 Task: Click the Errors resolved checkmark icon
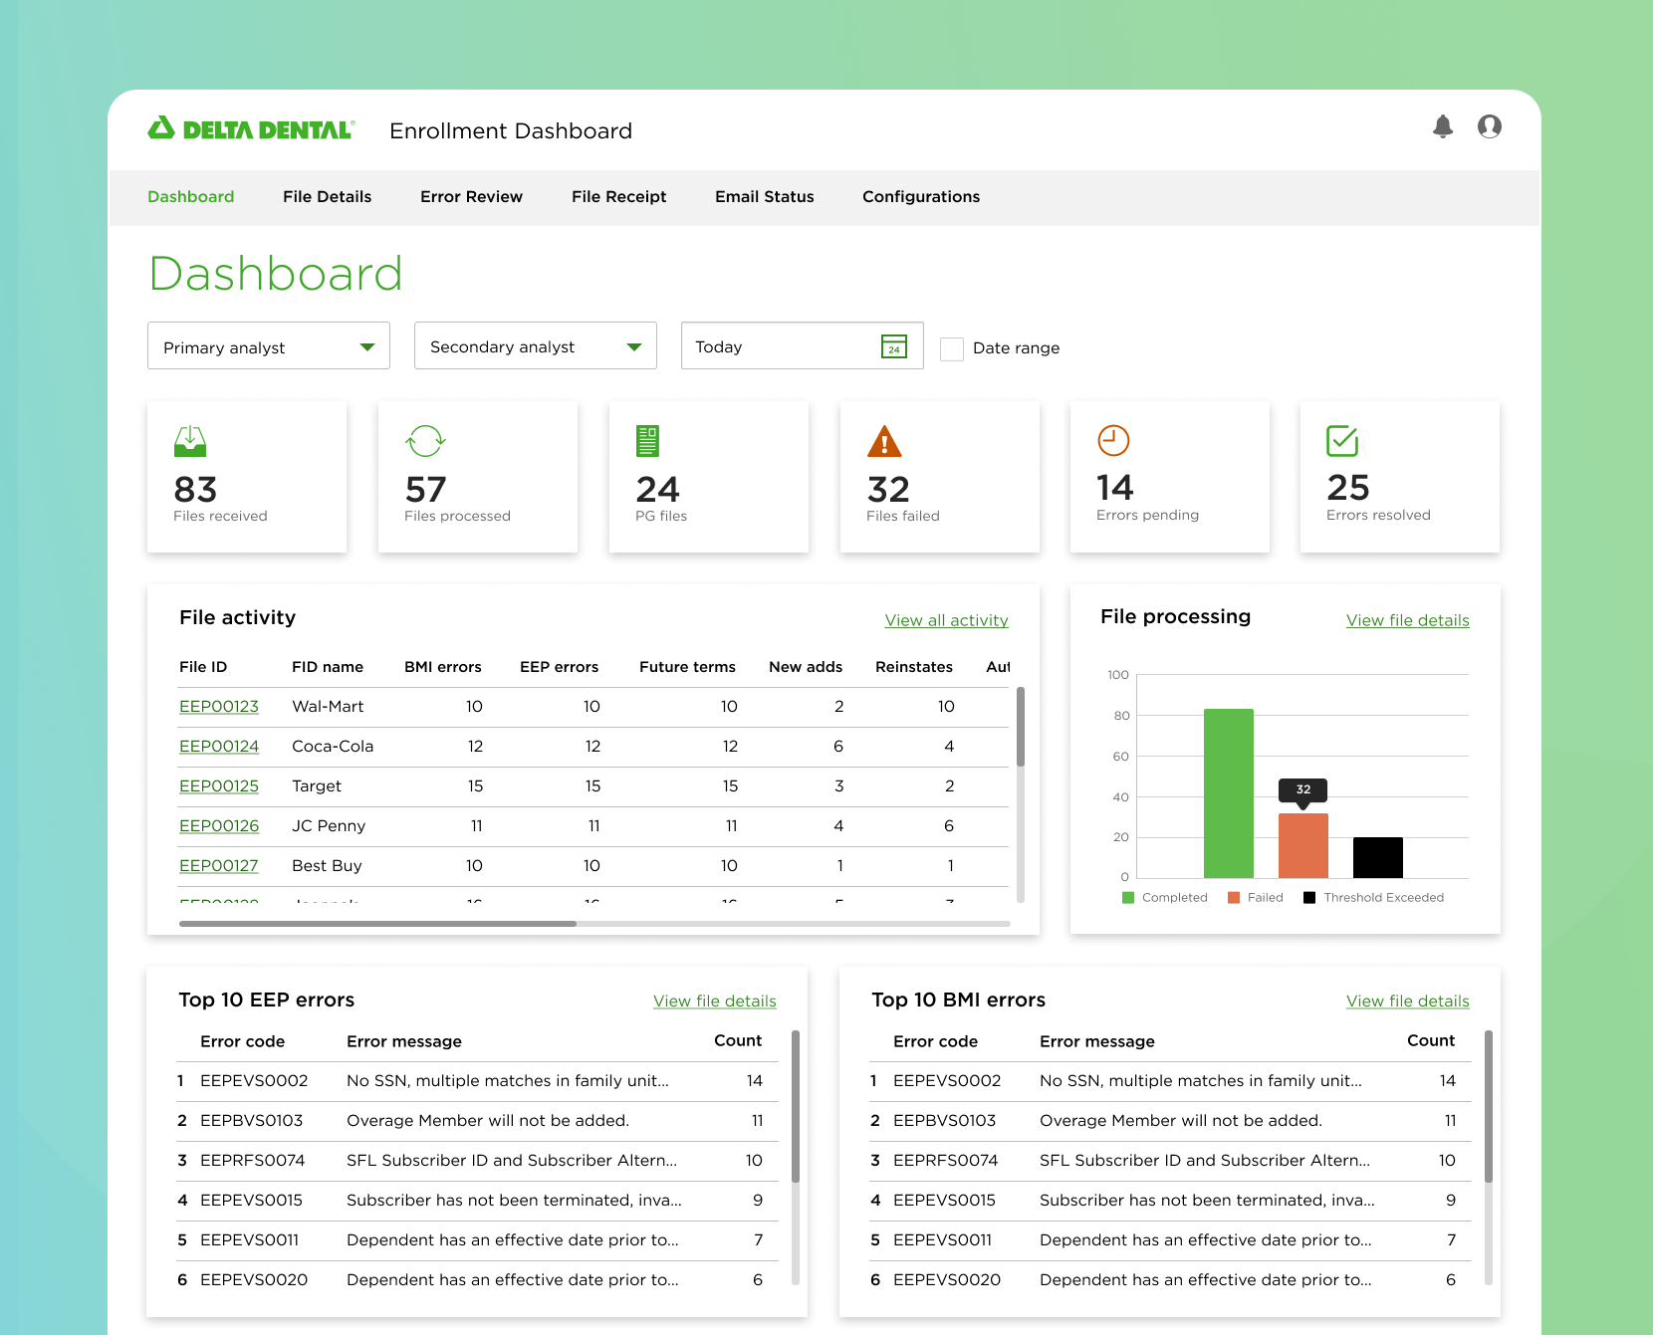[x=1342, y=440]
